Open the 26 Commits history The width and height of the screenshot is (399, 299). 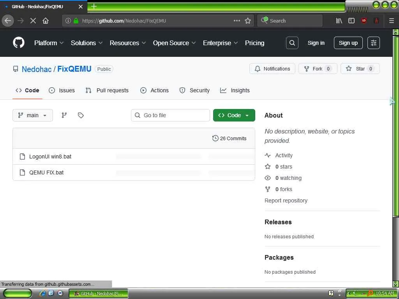coord(229,138)
